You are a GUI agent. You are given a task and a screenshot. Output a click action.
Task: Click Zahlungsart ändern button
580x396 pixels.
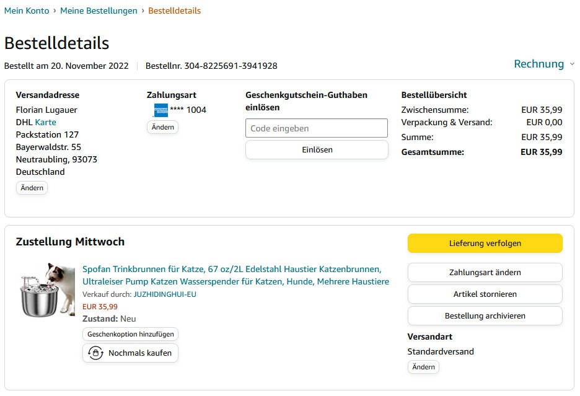coord(485,273)
